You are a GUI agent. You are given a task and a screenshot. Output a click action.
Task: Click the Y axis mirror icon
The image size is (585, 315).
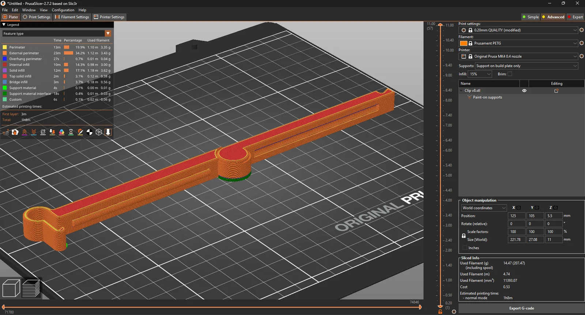click(x=537, y=208)
